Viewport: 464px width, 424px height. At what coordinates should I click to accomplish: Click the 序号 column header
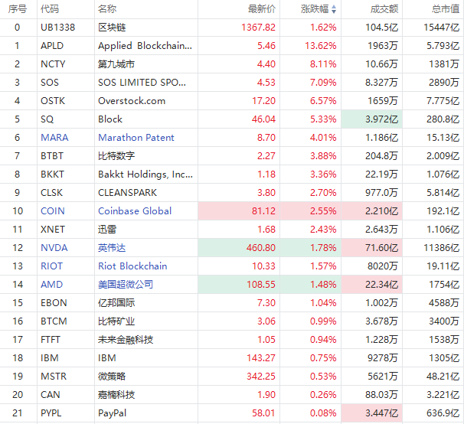coord(17,9)
